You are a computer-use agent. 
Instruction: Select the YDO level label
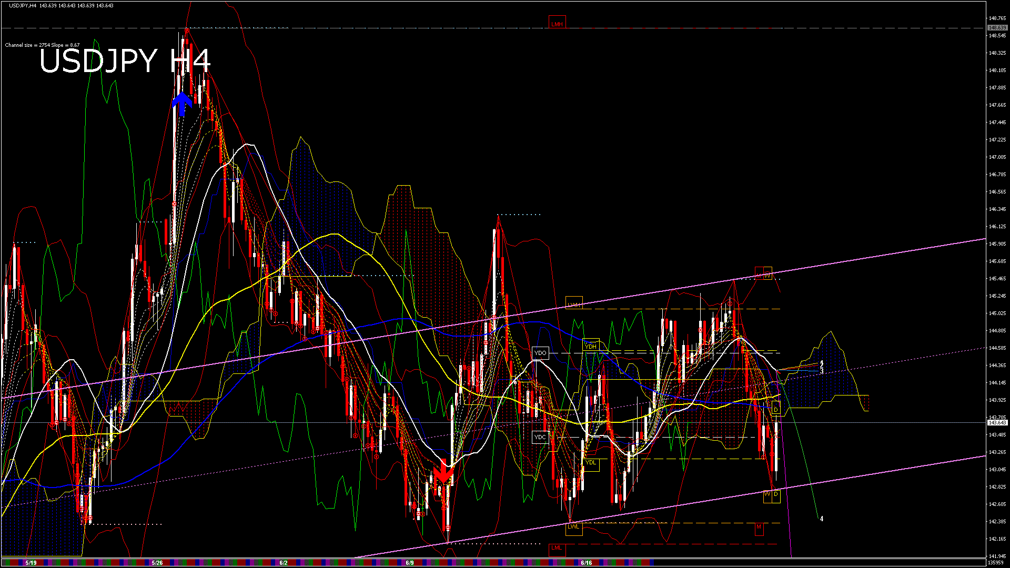(x=540, y=353)
